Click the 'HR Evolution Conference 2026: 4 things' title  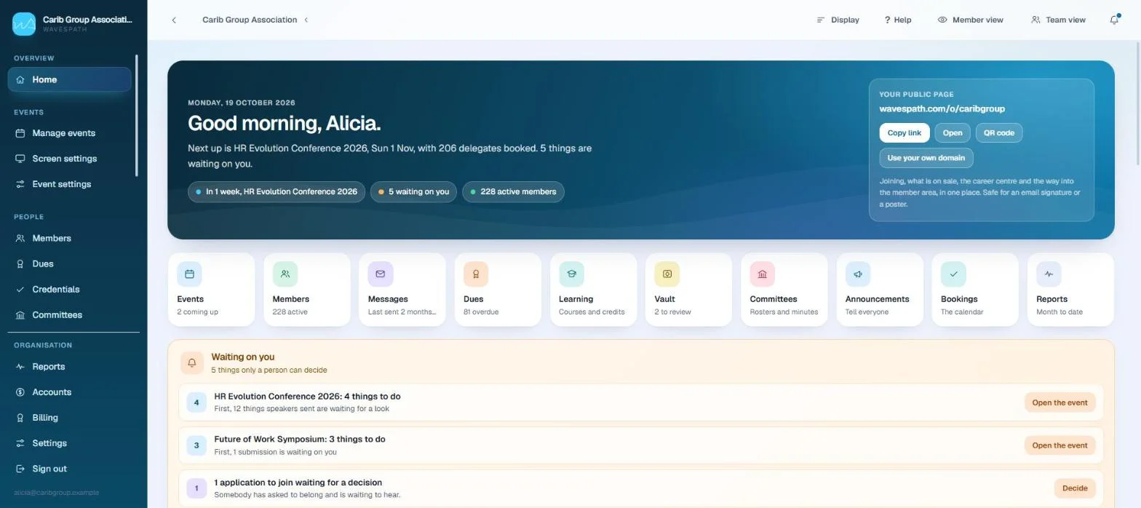tap(307, 397)
